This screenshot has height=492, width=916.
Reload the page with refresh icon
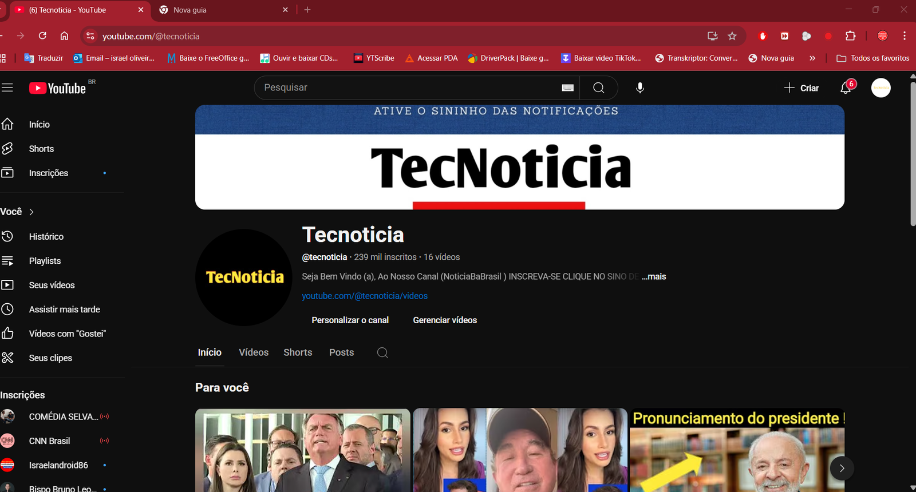click(x=42, y=36)
